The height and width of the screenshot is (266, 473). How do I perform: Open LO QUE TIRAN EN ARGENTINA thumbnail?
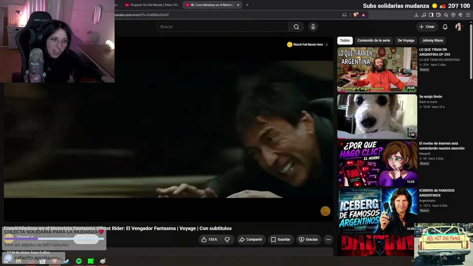[377, 69]
